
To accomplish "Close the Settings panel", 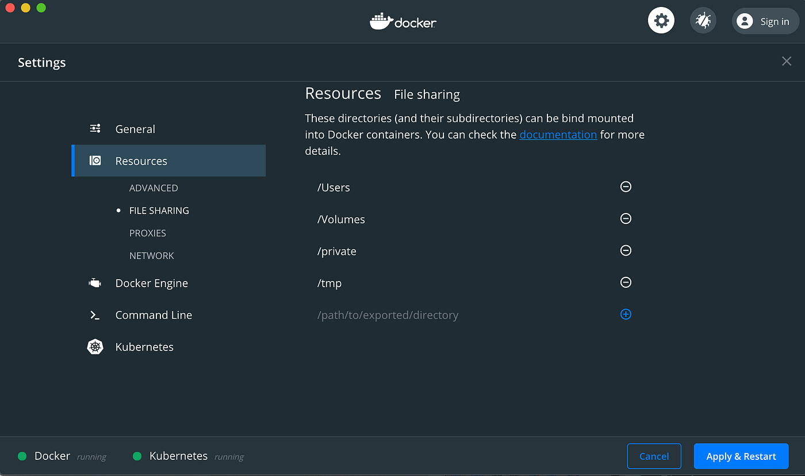I will (x=787, y=61).
